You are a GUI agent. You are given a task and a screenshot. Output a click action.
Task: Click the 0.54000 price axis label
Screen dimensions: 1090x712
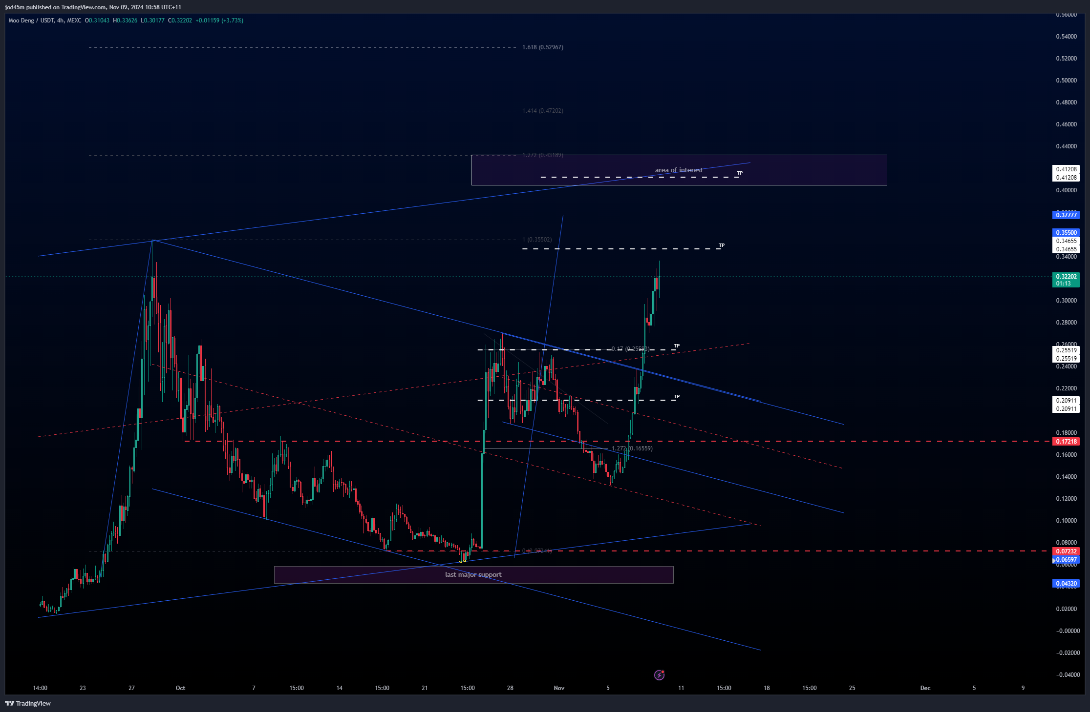pos(1066,37)
